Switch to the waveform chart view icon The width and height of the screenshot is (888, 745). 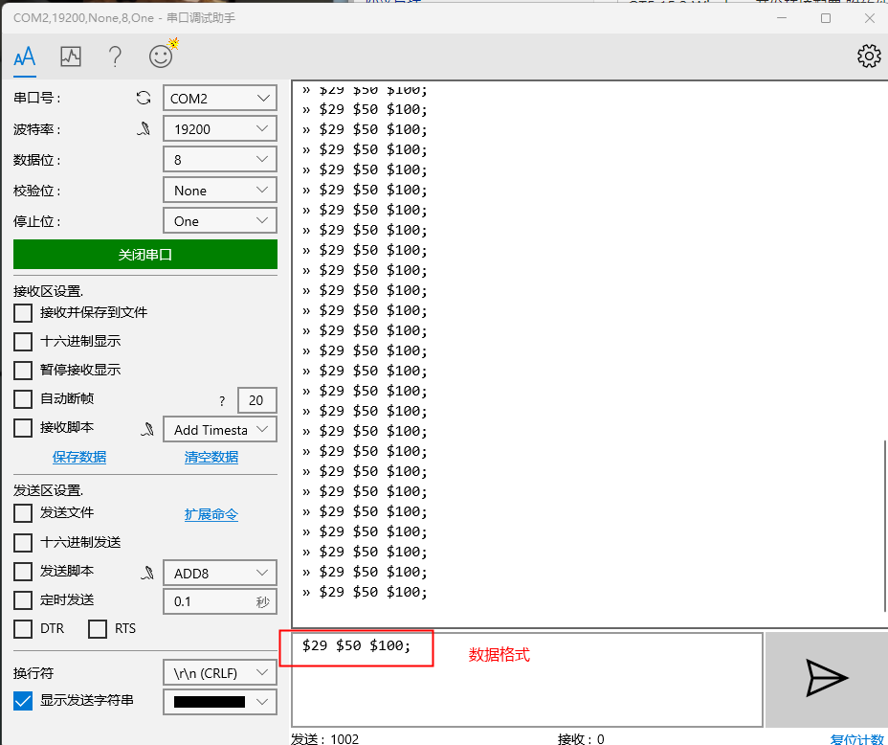(x=71, y=56)
